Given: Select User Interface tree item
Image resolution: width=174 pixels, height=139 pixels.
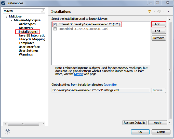Looking at the screenshot, I should [29, 47].
